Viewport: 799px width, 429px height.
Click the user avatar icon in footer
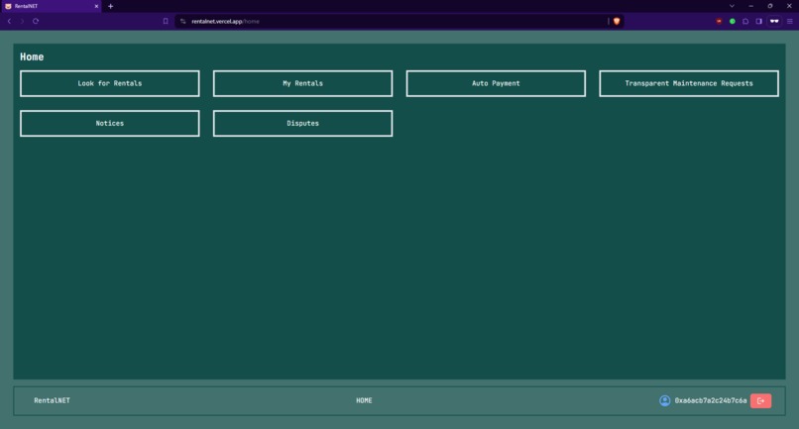tap(665, 401)
